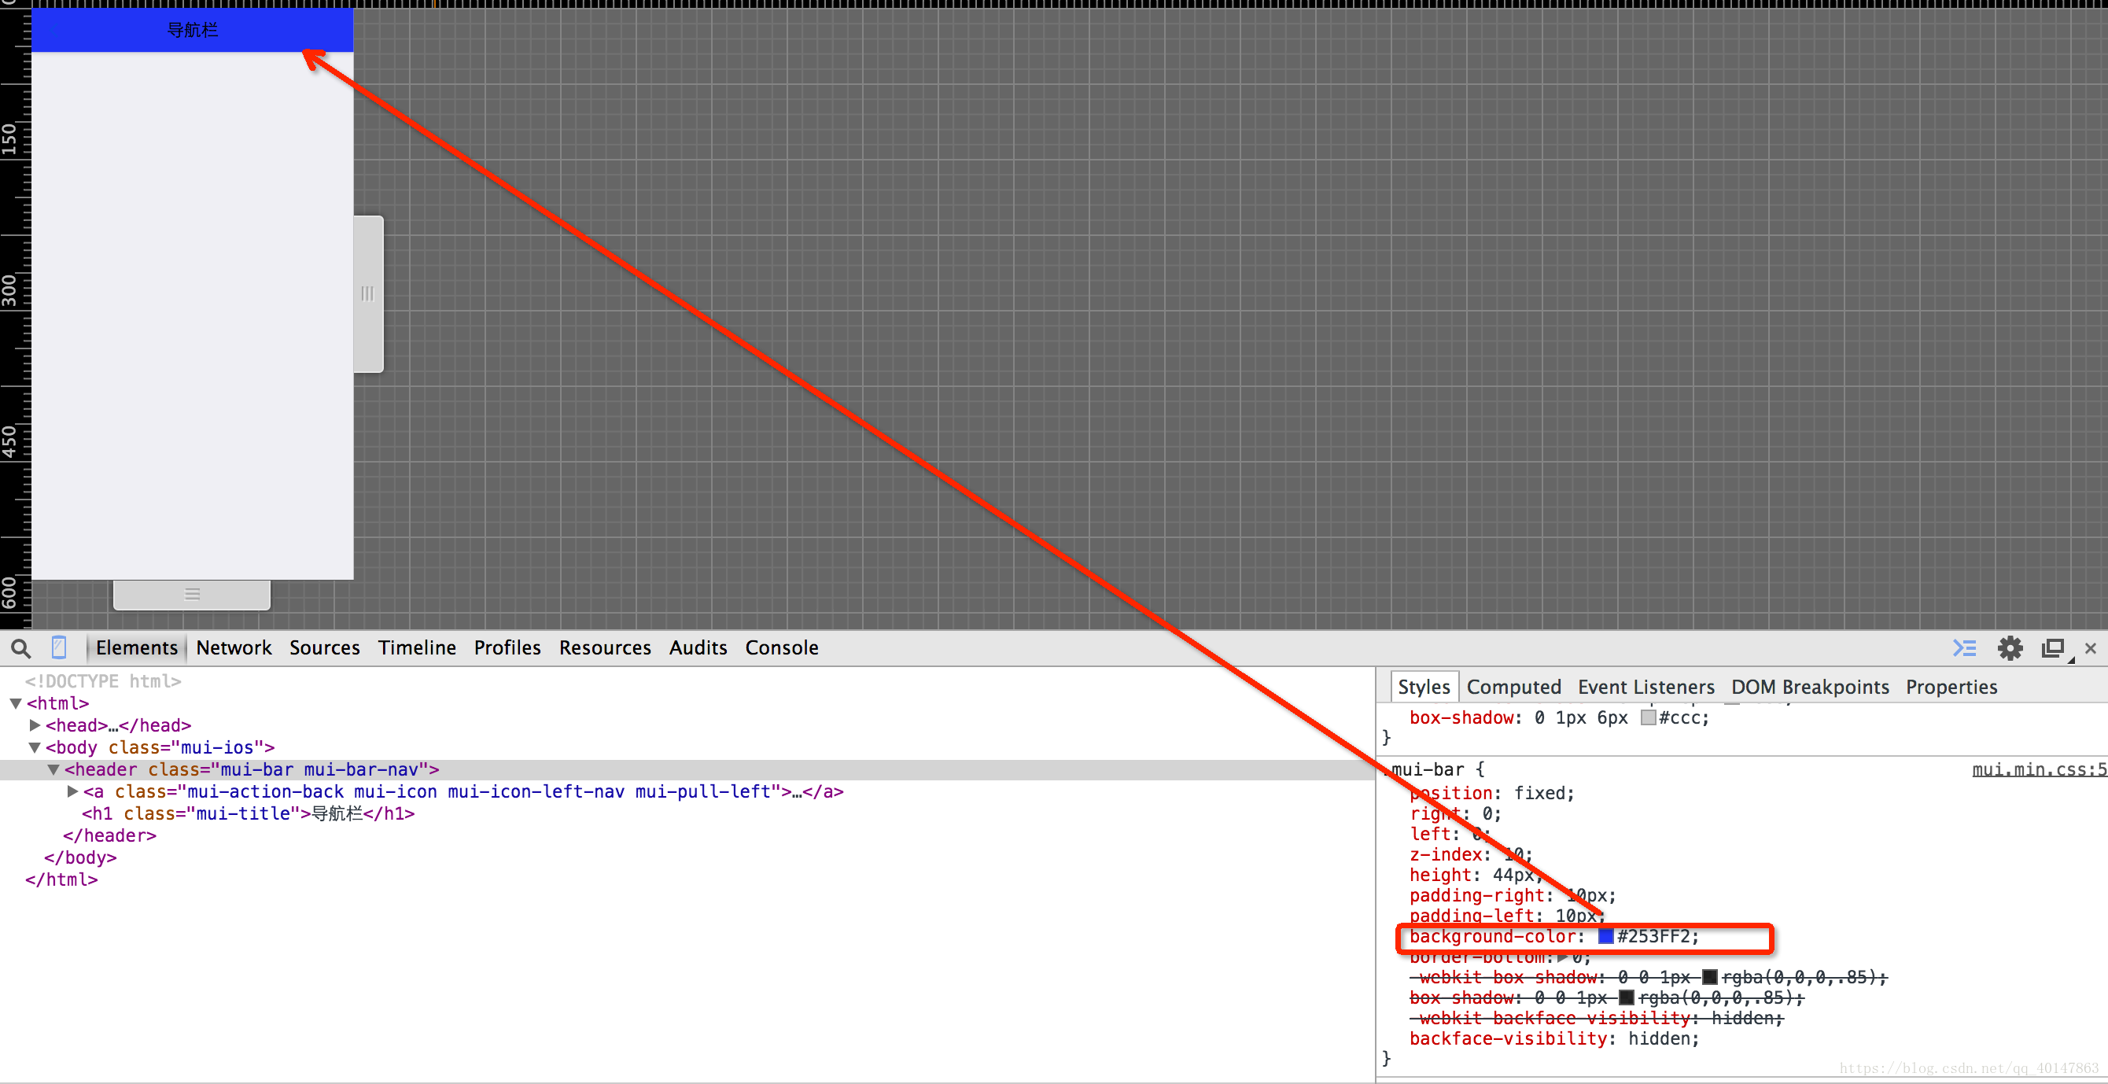Select the Audits panel icon
The image size is (2108, 1084).
point(697,647)
